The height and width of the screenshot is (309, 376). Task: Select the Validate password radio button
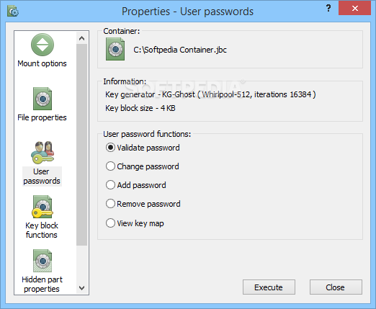coord(110,148)
